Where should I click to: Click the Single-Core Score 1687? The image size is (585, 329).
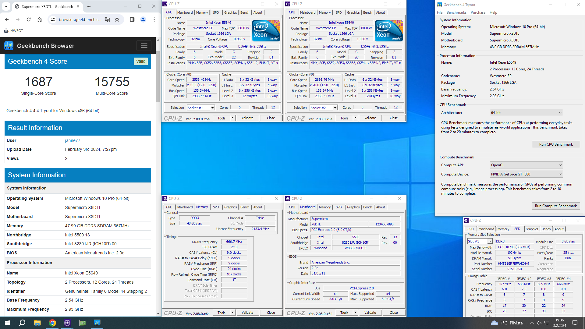(39, 82)
